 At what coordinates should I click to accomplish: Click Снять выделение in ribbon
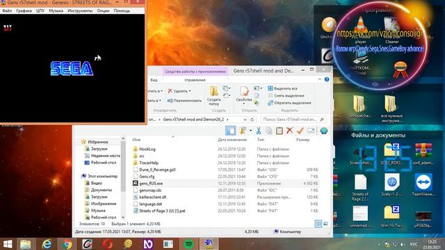(x=286, y=96)
